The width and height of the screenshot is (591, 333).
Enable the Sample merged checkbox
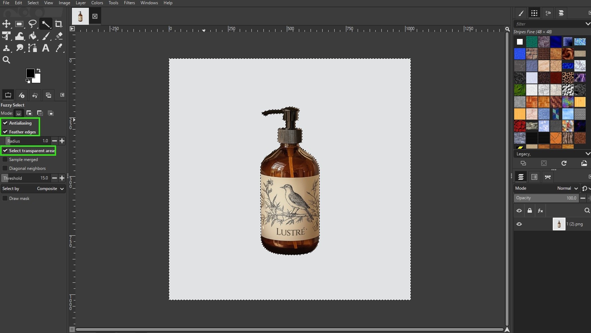[5, 160]
